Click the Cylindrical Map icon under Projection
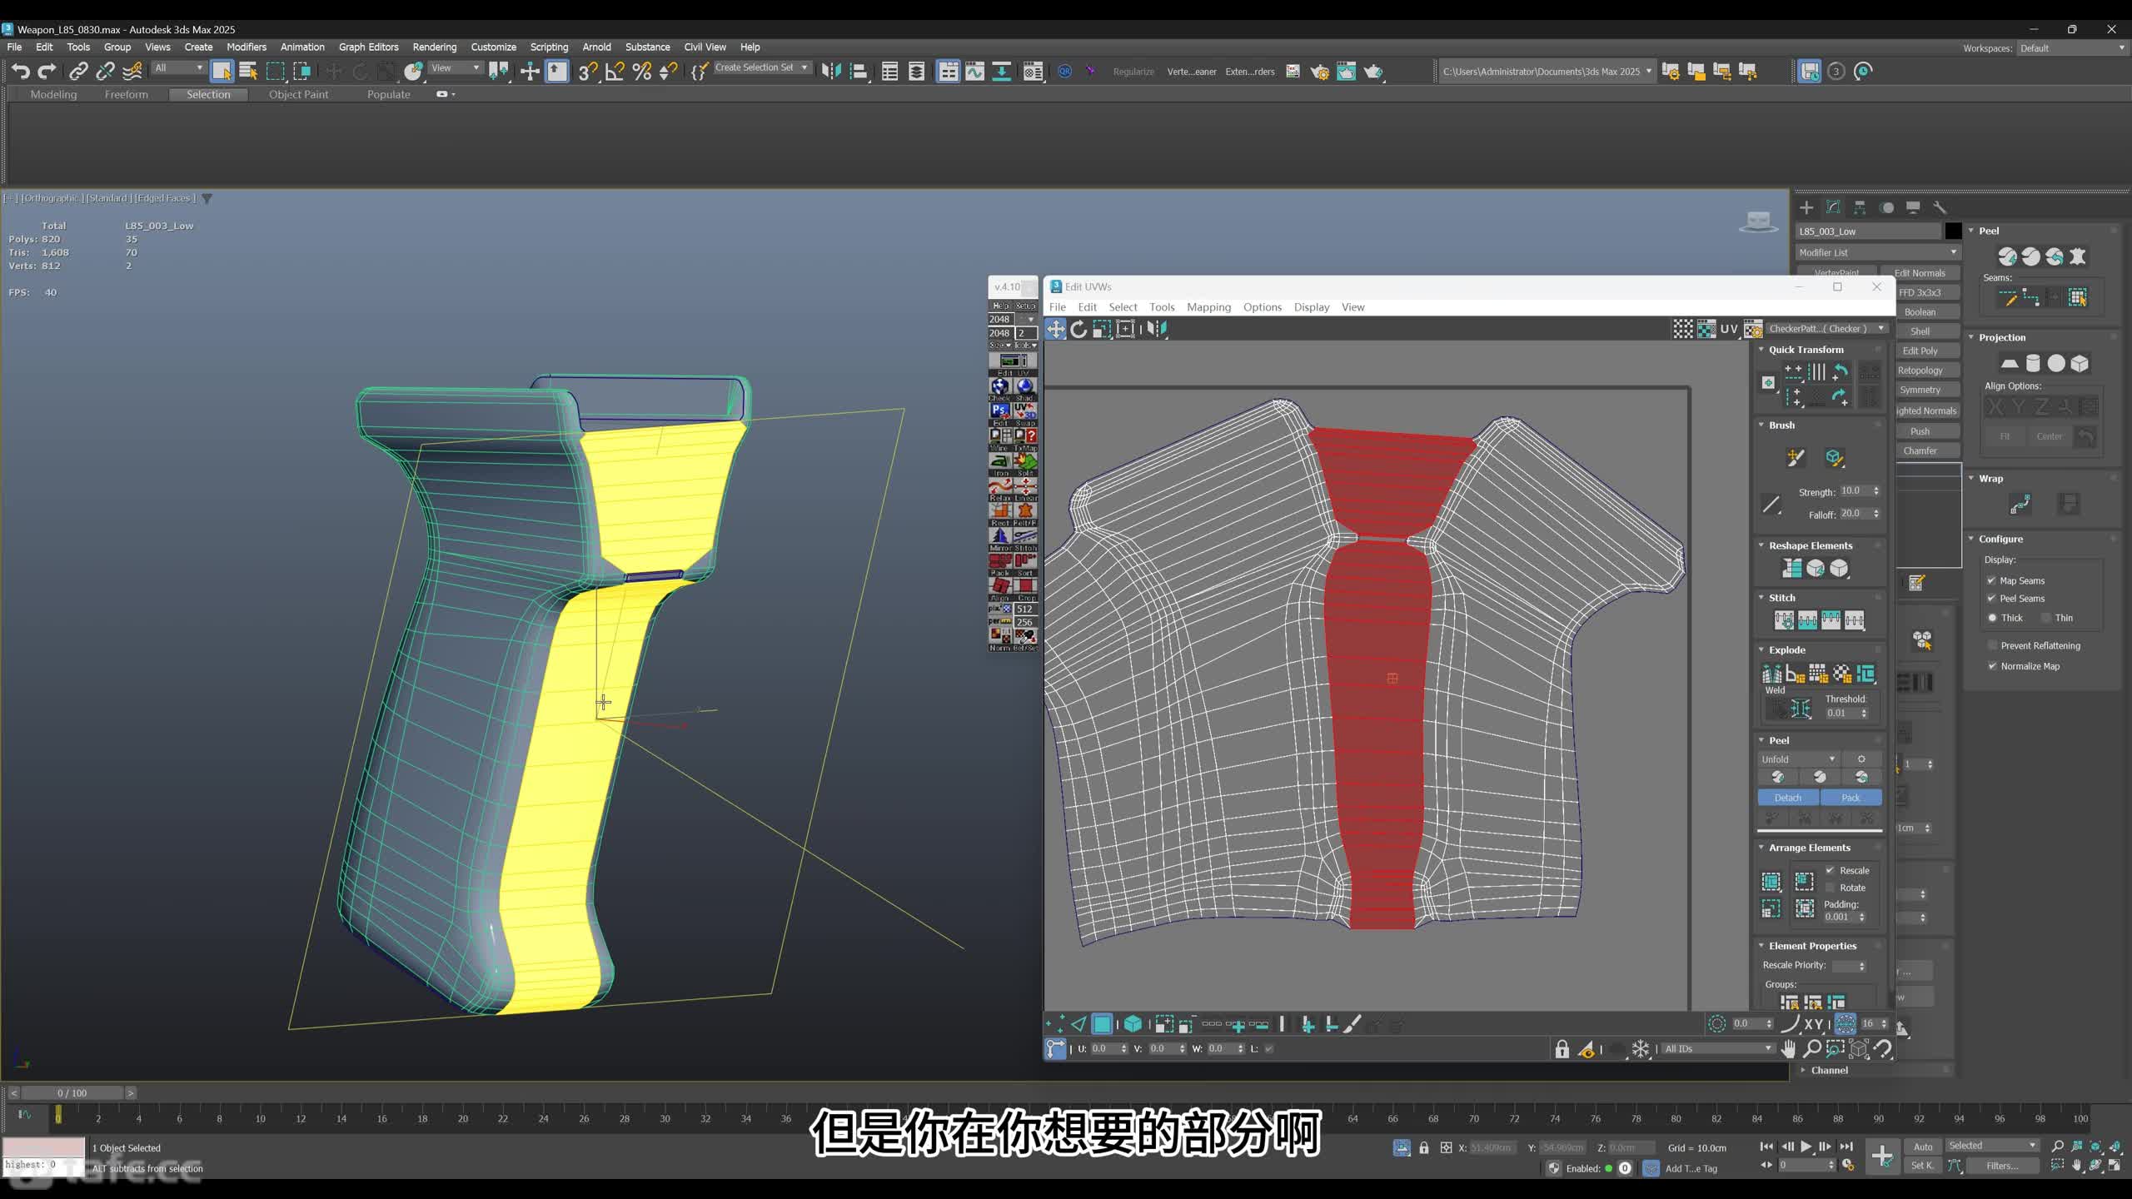This screenshot has height=1199, width=2132. point(2033,363)
